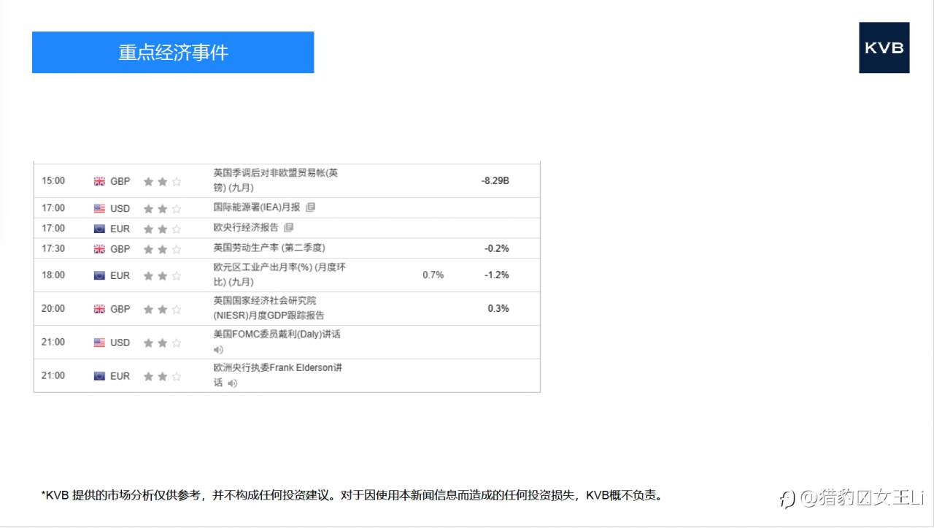Play the Daly speech audio speaker icon

[217, 350]
